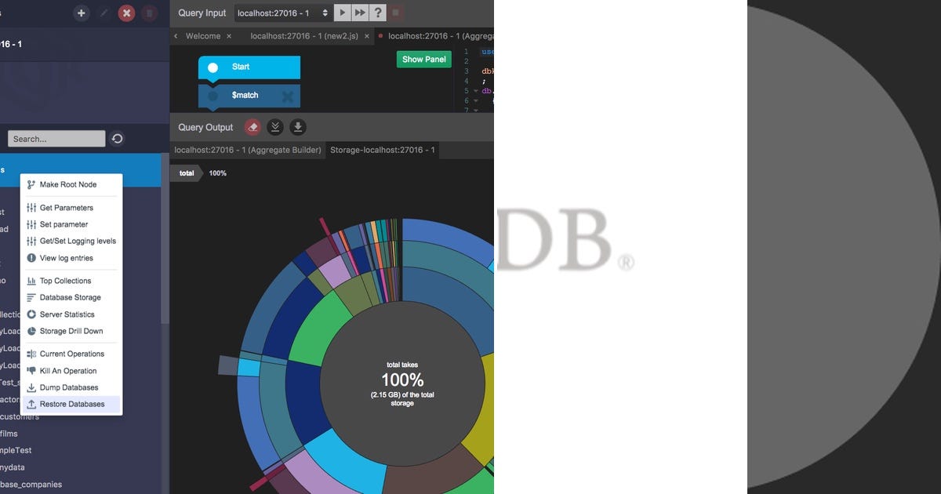Click the total 100% storage wheel center
Viewport: 941px width, 494px height.
[x=402, y=380]
